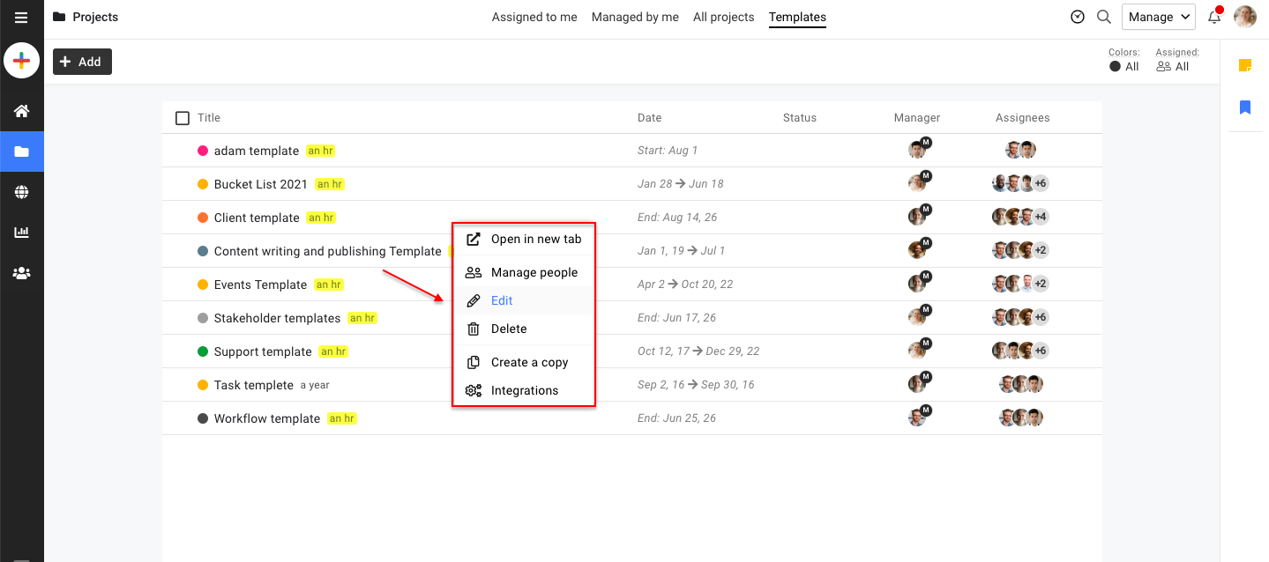
Task: Choose Create a copy from context menu
Action: pos(524,362)
